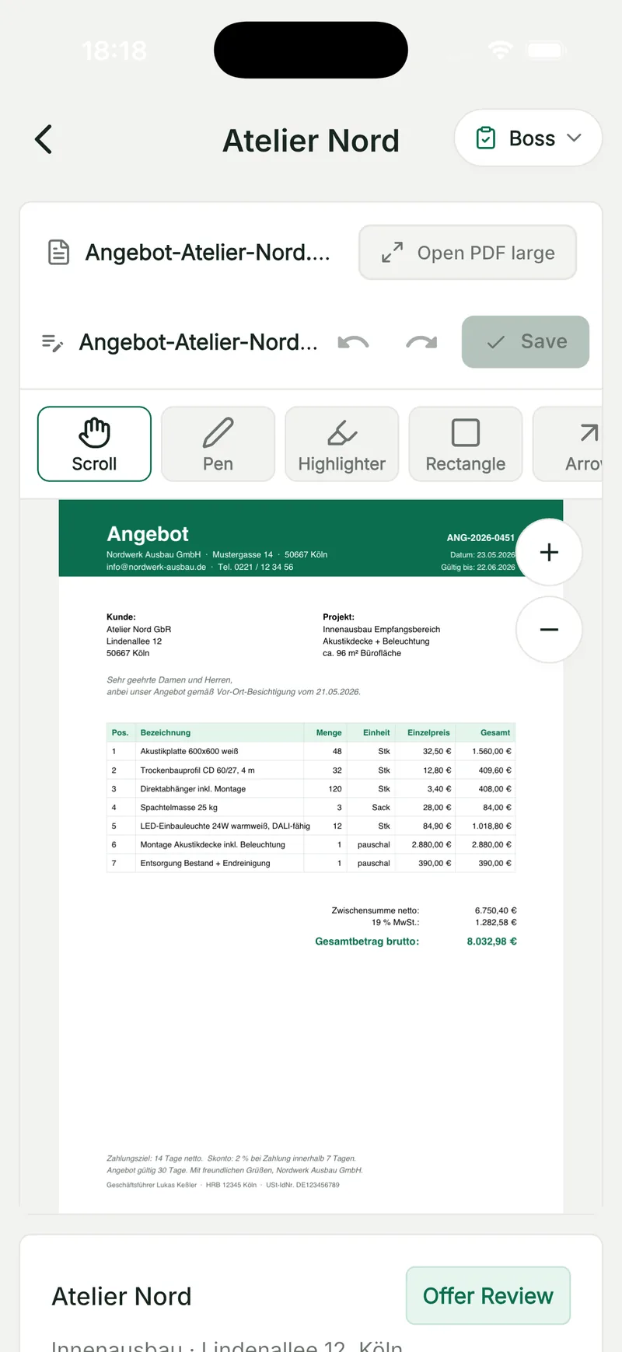Viewport: 622px width, 1352px height.
Task: Choose the Highlighter tool
Action: 342,444
